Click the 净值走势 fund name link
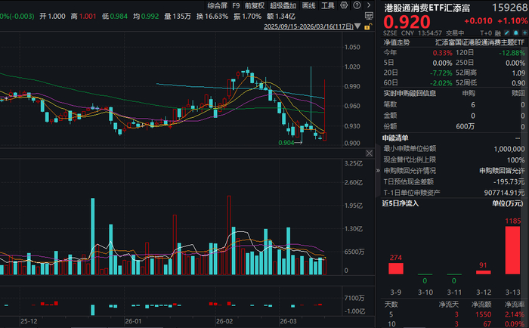This screenshot has width=529, height=328. (480, 42)
